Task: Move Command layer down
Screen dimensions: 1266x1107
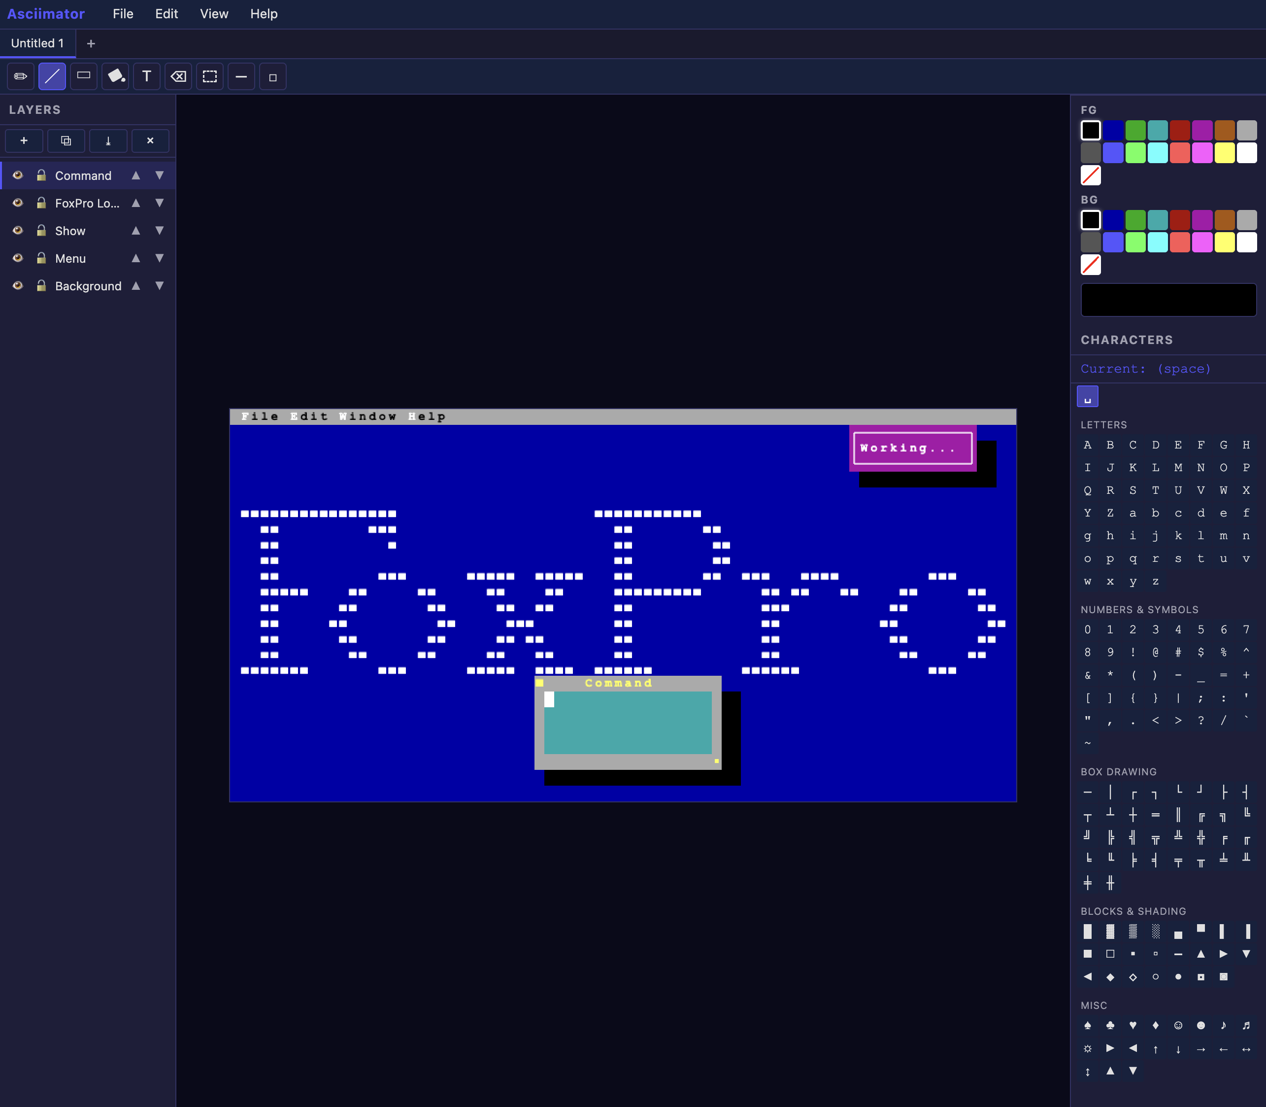Action: coord(160,175)
